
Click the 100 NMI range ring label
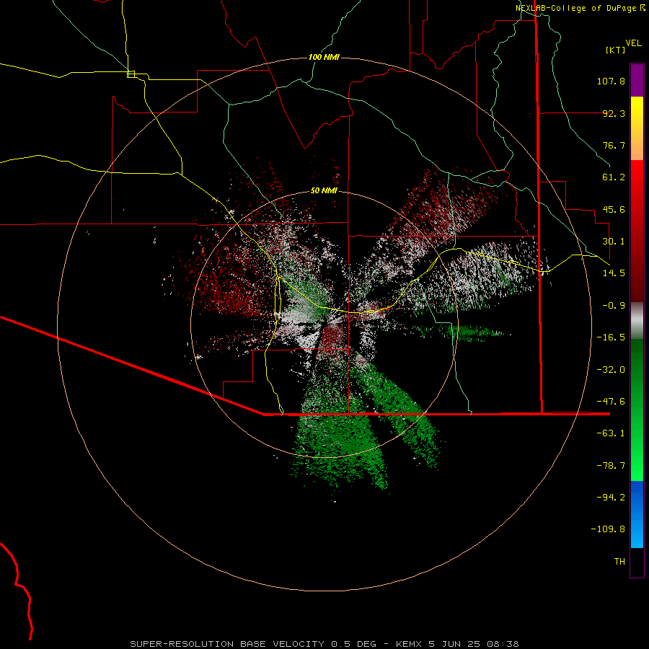coord(324,57)
